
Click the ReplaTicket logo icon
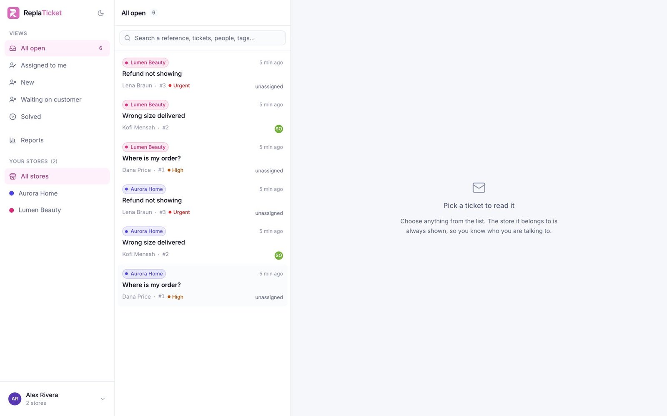point(13,13)
